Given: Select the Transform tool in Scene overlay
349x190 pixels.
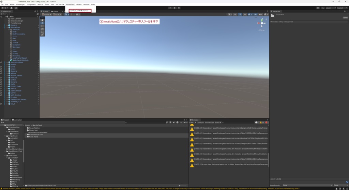Looking at the screenshot, I should (42, 34).
